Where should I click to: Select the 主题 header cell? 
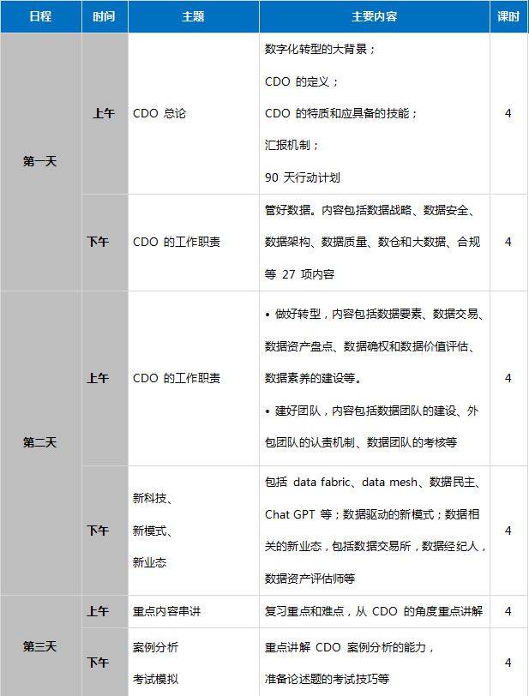[x=193, y=16]
